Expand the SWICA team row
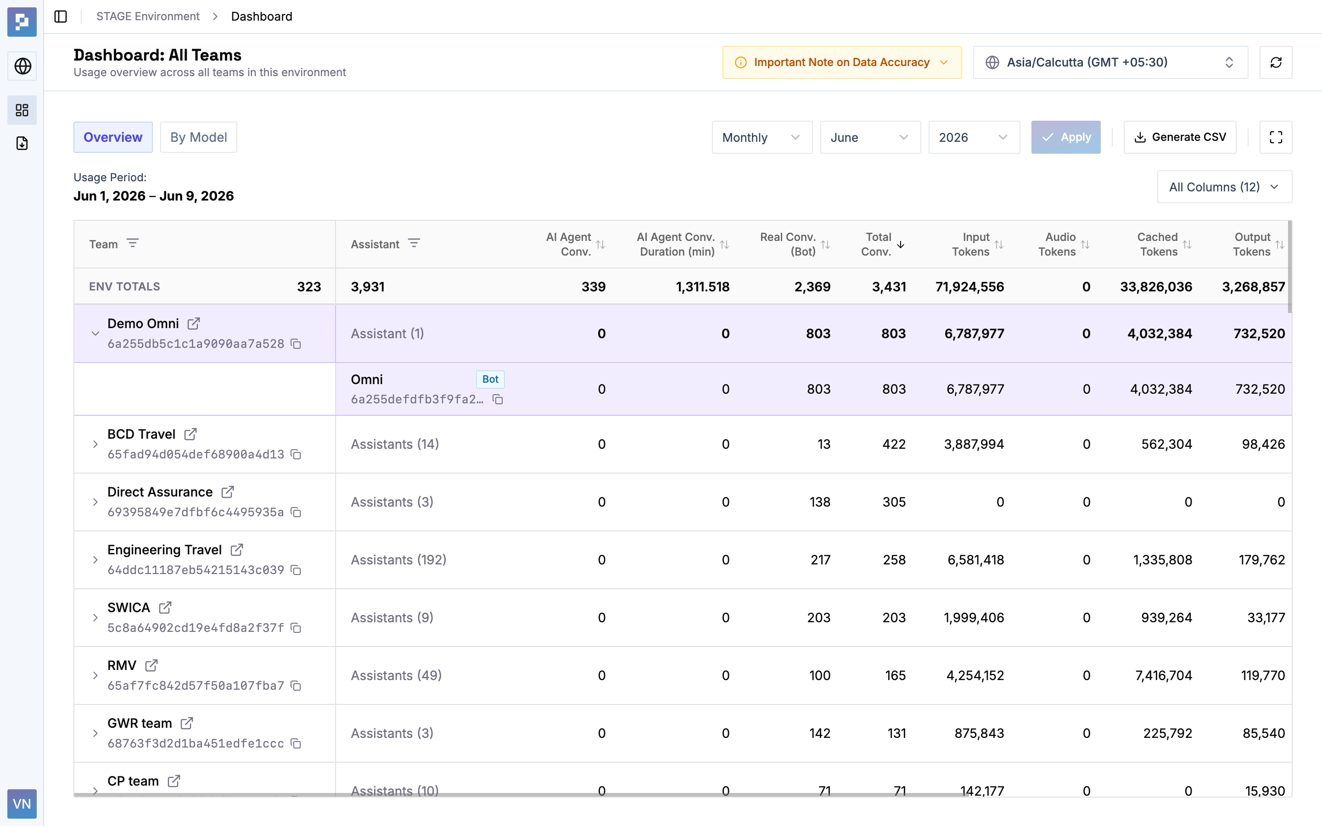The width and height of the screenshot is (1322, 826). pyautogui.click(x=95, y=618)
